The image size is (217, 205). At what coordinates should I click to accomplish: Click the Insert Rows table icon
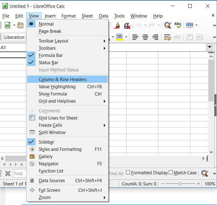[190, 25]
